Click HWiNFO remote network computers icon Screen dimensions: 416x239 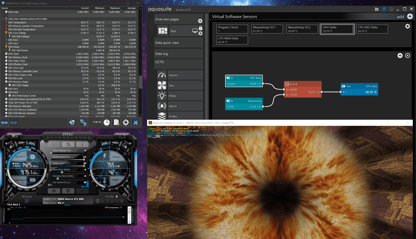(83, 122)
